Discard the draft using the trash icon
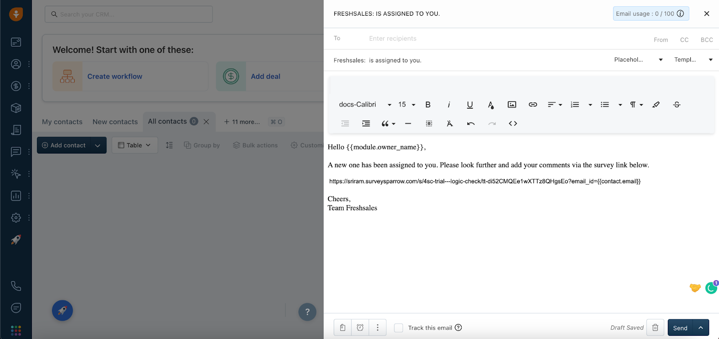Viewport: 719px width, 339px height. pos(655,328)
